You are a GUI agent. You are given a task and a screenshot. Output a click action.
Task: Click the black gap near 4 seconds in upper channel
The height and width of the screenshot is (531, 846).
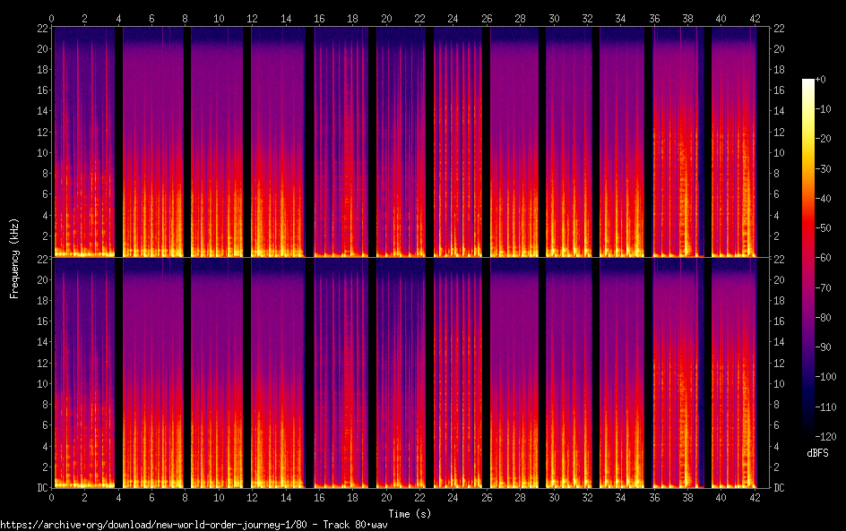coord(118,143)
